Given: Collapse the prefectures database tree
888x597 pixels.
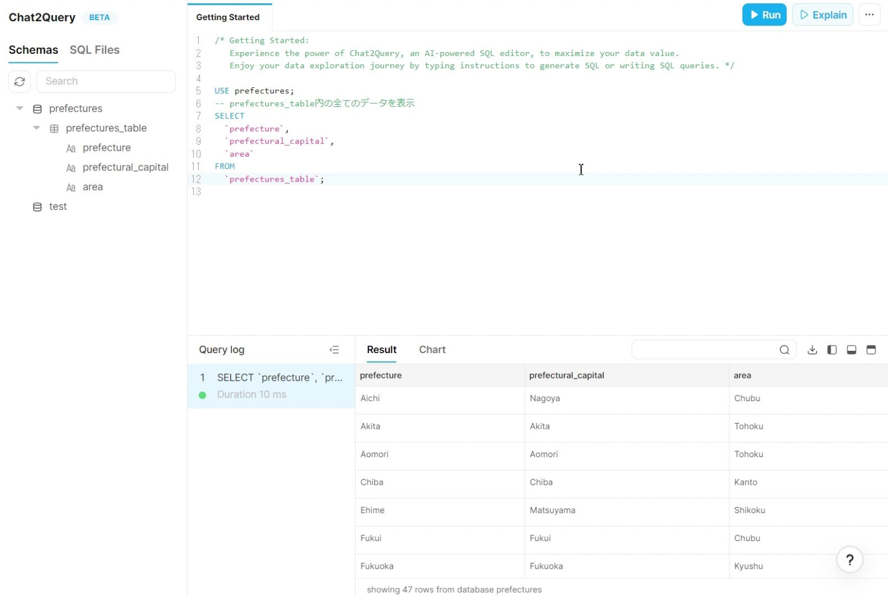Looking at the screenshot, I should pos(20,109).
